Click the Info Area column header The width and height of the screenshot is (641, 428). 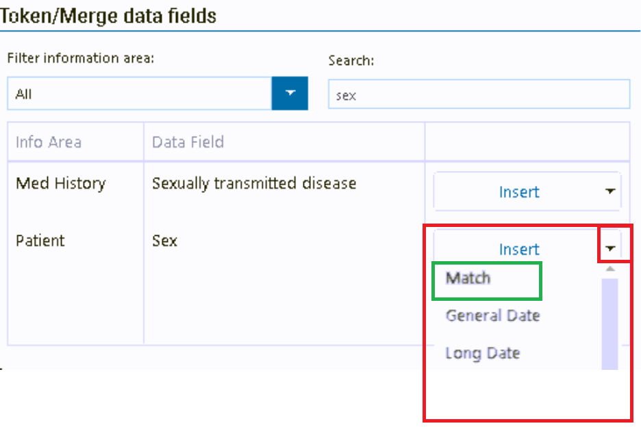[x=49, y=142]
